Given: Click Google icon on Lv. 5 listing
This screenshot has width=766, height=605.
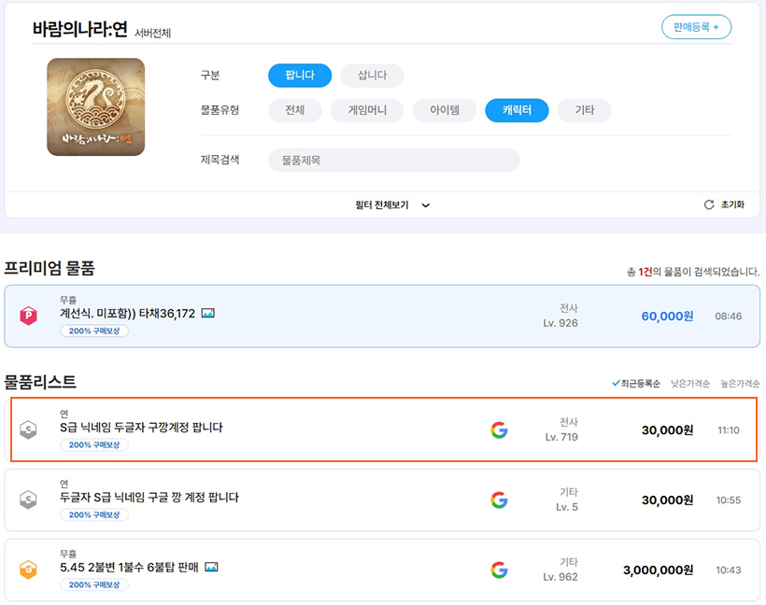Looking at the screenshot, I should pyautogui.click(x=499, y=499).
